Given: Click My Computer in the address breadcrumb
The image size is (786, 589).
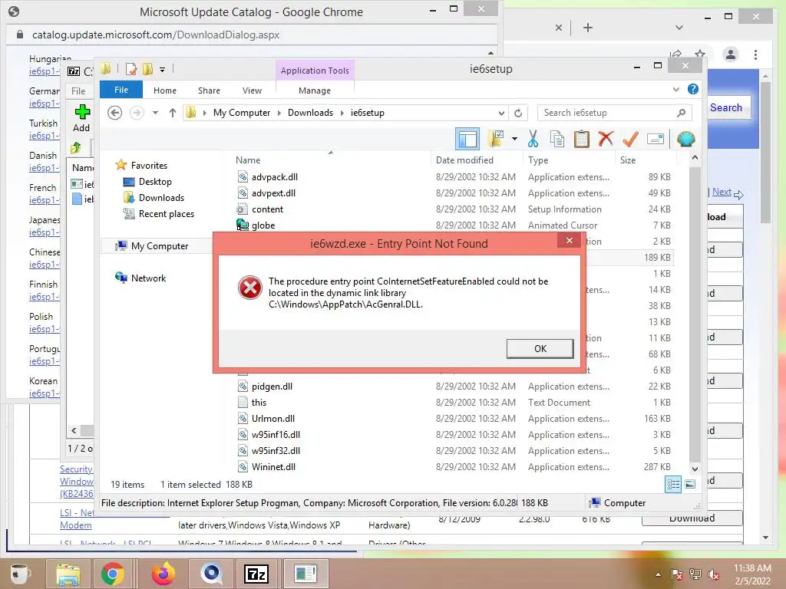Looking at the screenshot, I should tap(242, 113).
